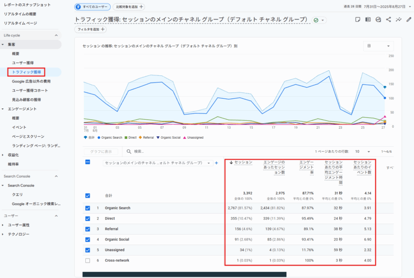Viewport: 414px width, 278px height.
Task: Open the rows per page dropdown
Action: (363, 151)
